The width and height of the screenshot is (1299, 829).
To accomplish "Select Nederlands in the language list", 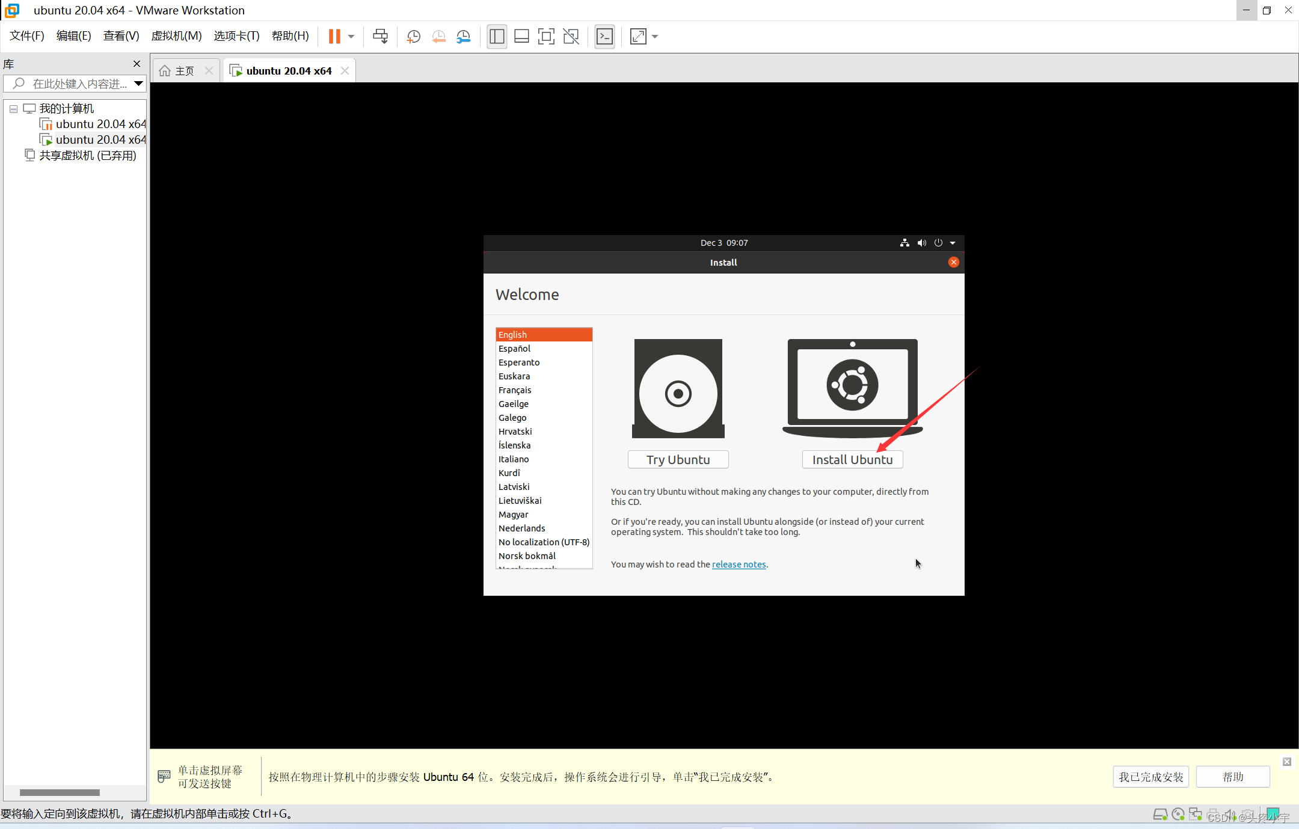I will coord(544,528).
